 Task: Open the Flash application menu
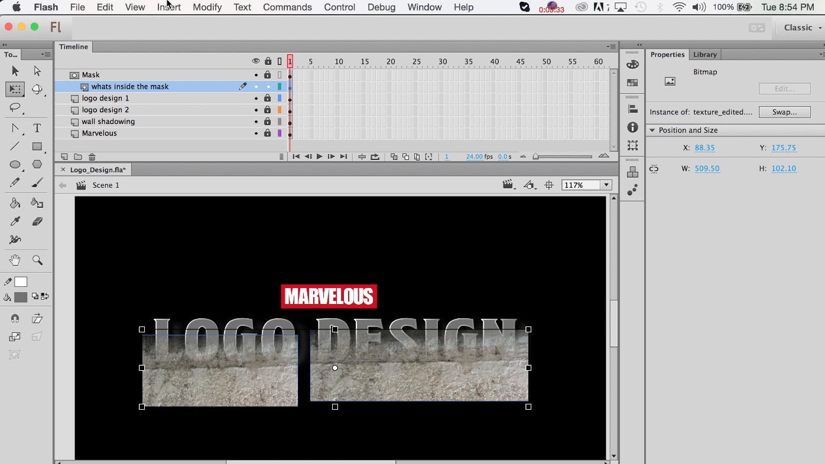tap(46, 7)
